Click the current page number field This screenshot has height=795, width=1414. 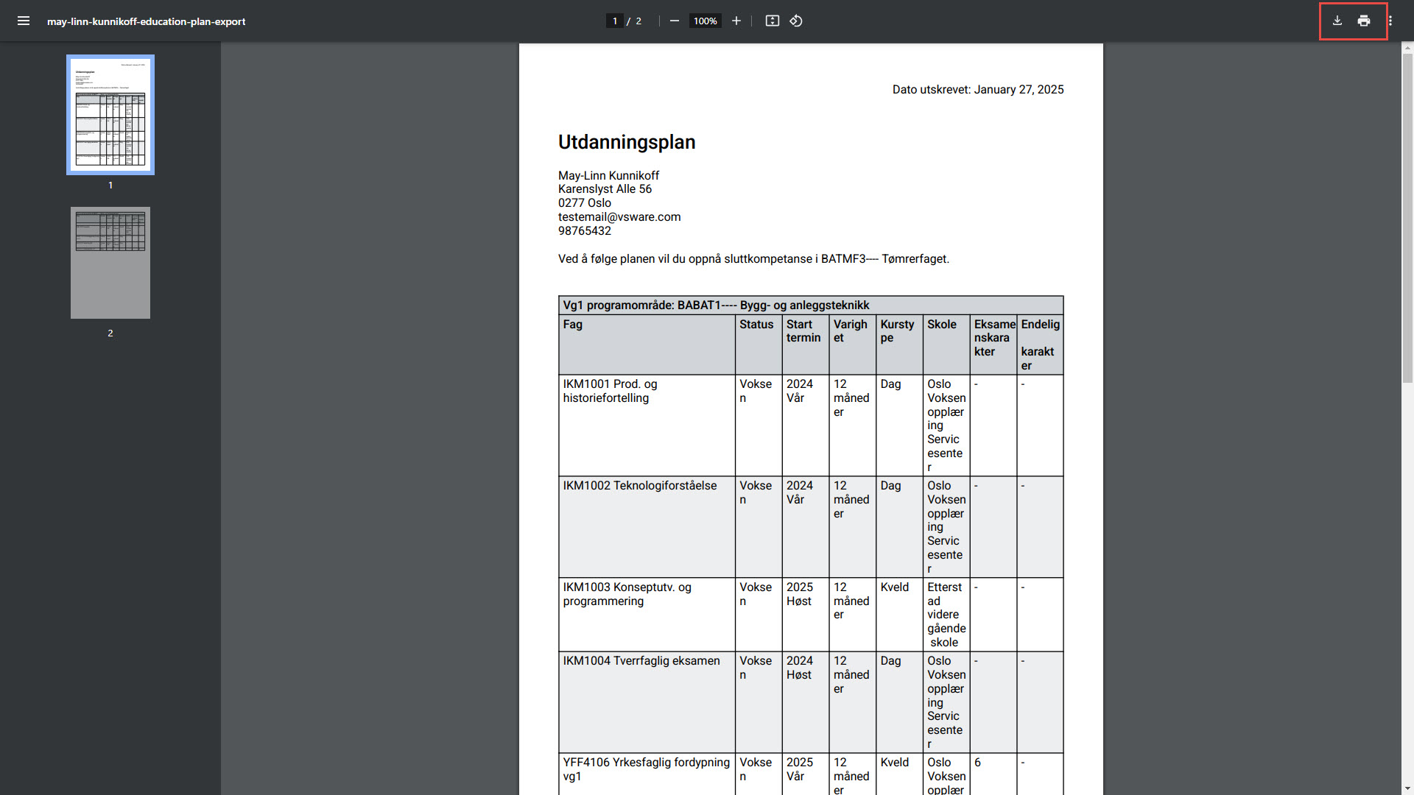(x=615, y=21)
